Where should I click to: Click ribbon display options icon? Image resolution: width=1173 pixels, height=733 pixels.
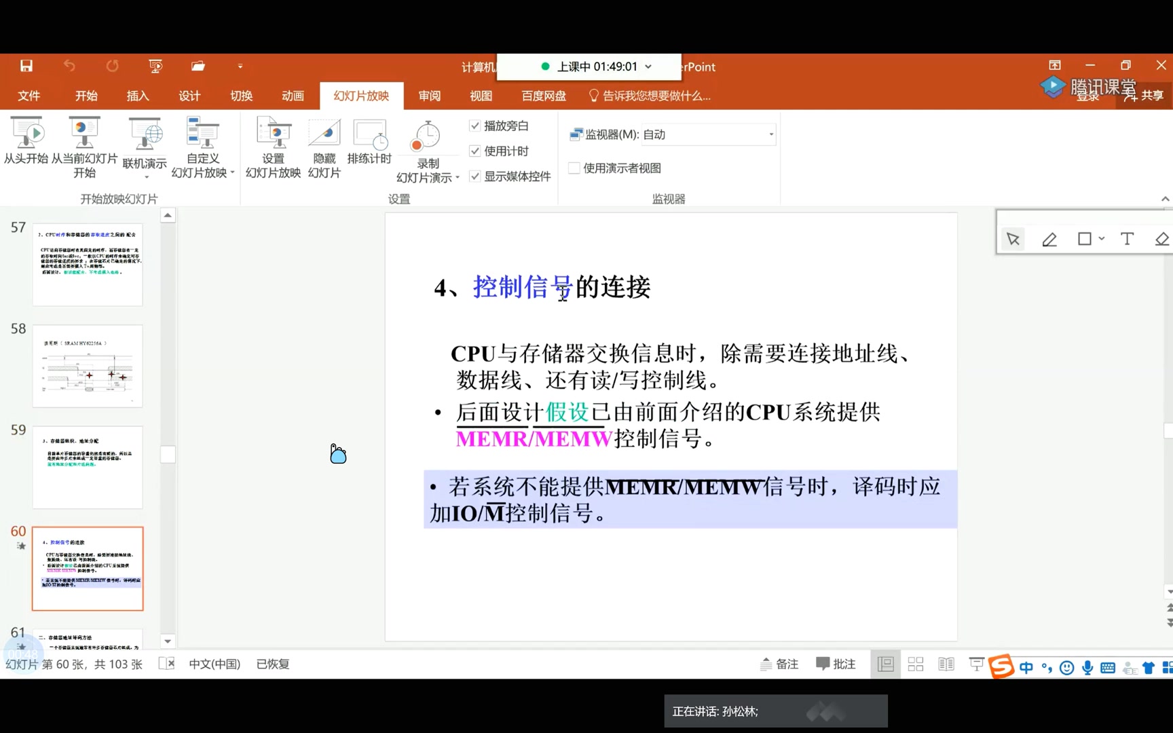pos(1055,65)
